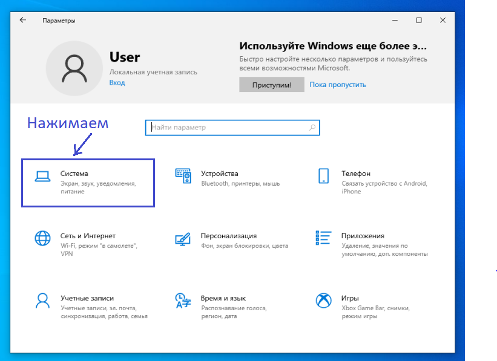This screenshot has height=361, width=497.
Task: Maximize the Параметры window
Action: 419,21
